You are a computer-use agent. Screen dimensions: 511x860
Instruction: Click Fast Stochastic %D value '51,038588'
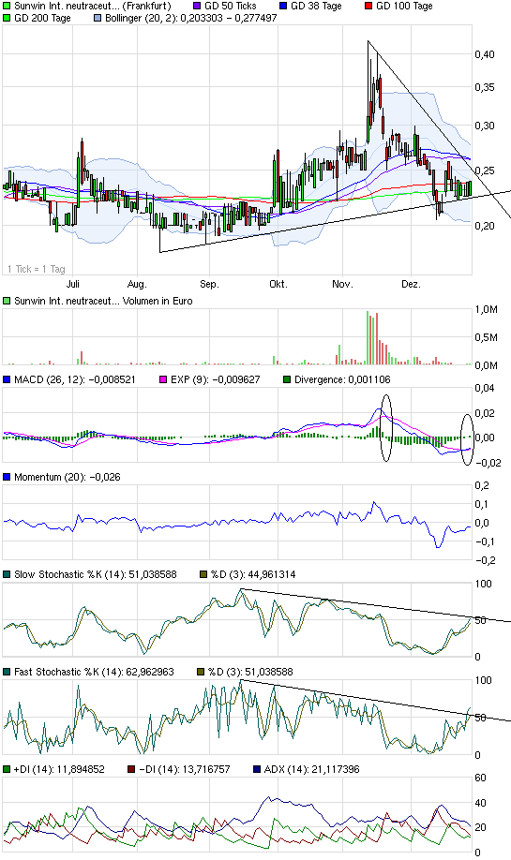click(269, 672)
